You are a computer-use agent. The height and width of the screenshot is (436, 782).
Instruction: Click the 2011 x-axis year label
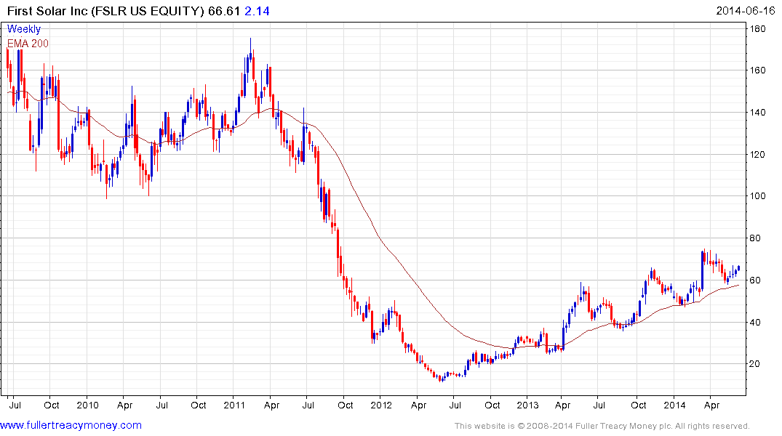tap(234, 405)
